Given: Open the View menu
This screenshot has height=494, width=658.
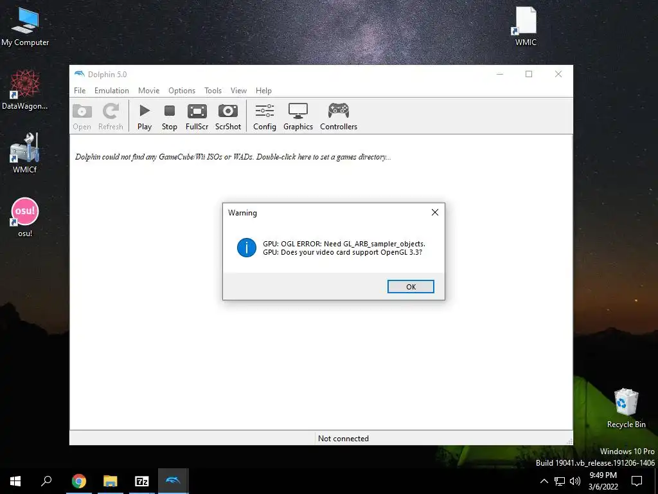Looking at the screenshot, I should pyautogui.click(x=238, y=90).
